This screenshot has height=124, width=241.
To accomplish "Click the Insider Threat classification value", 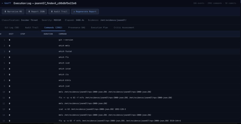I will click(x=29, y=20).
